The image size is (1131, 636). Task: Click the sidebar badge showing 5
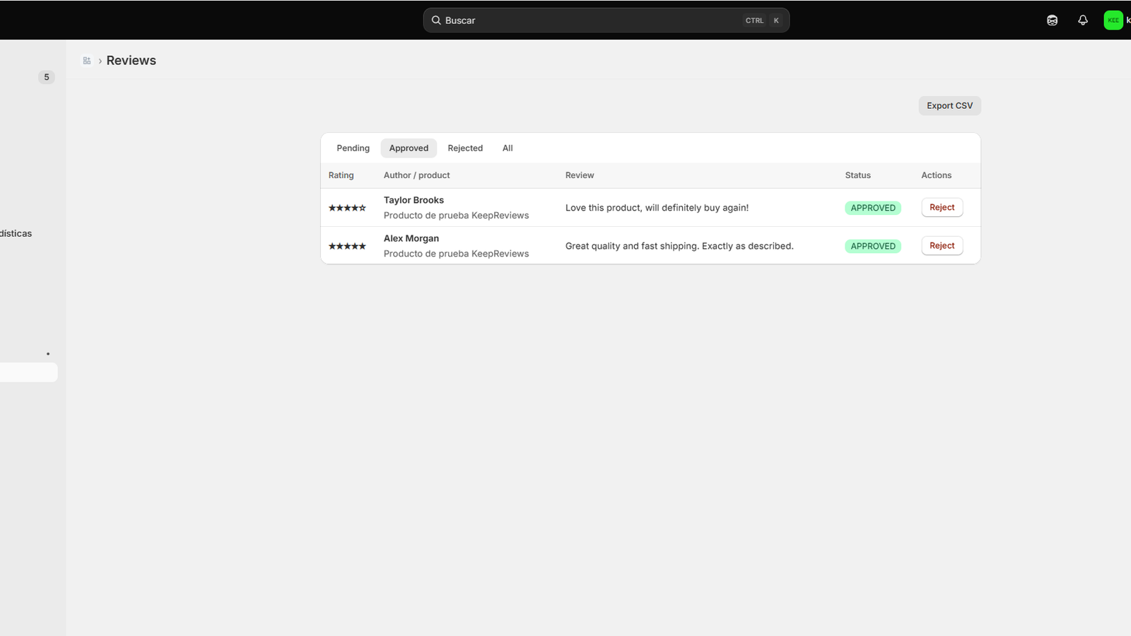tap(47, 77)
